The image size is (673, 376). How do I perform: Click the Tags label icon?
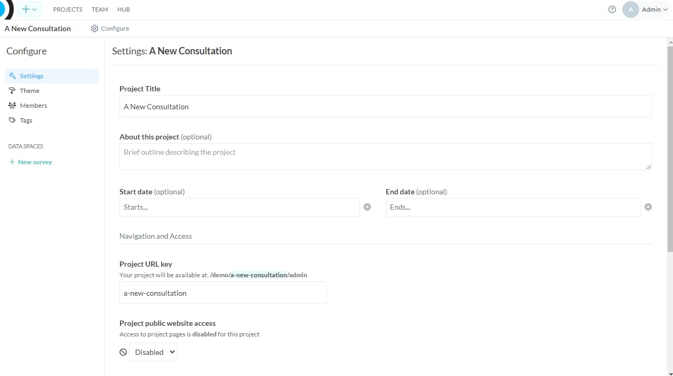coord(13,120)
